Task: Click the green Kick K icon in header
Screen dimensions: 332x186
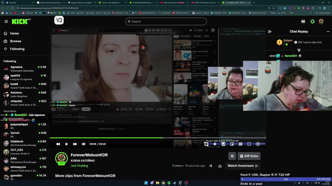Action: (x=313, y=21)
